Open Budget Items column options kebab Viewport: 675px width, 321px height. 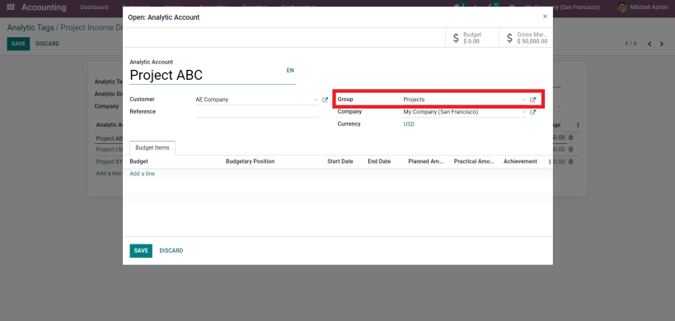point(549,161)
